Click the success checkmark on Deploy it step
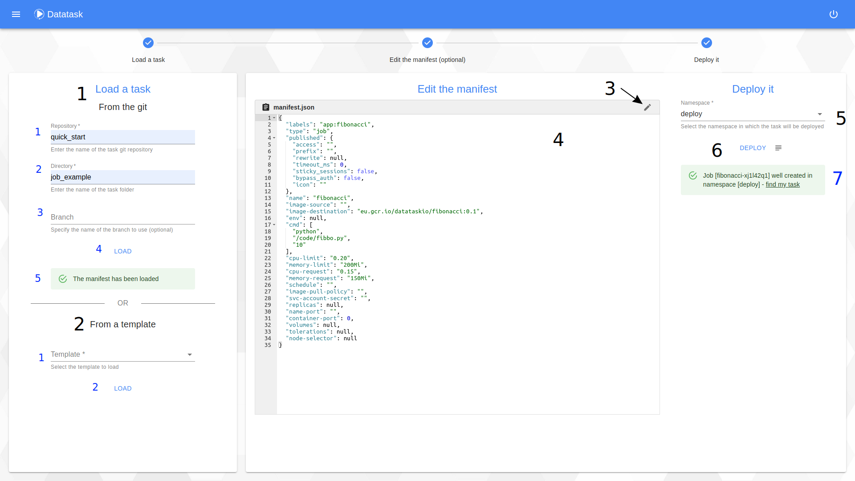Screen dimensions: 855x481 tap(706, 42)
